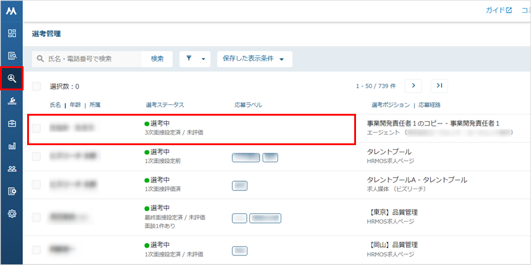Image resolution: width=531 pixels, height=265 pixels.
Task: Open the ガイド link at top
Action: (x=499, y=10)
